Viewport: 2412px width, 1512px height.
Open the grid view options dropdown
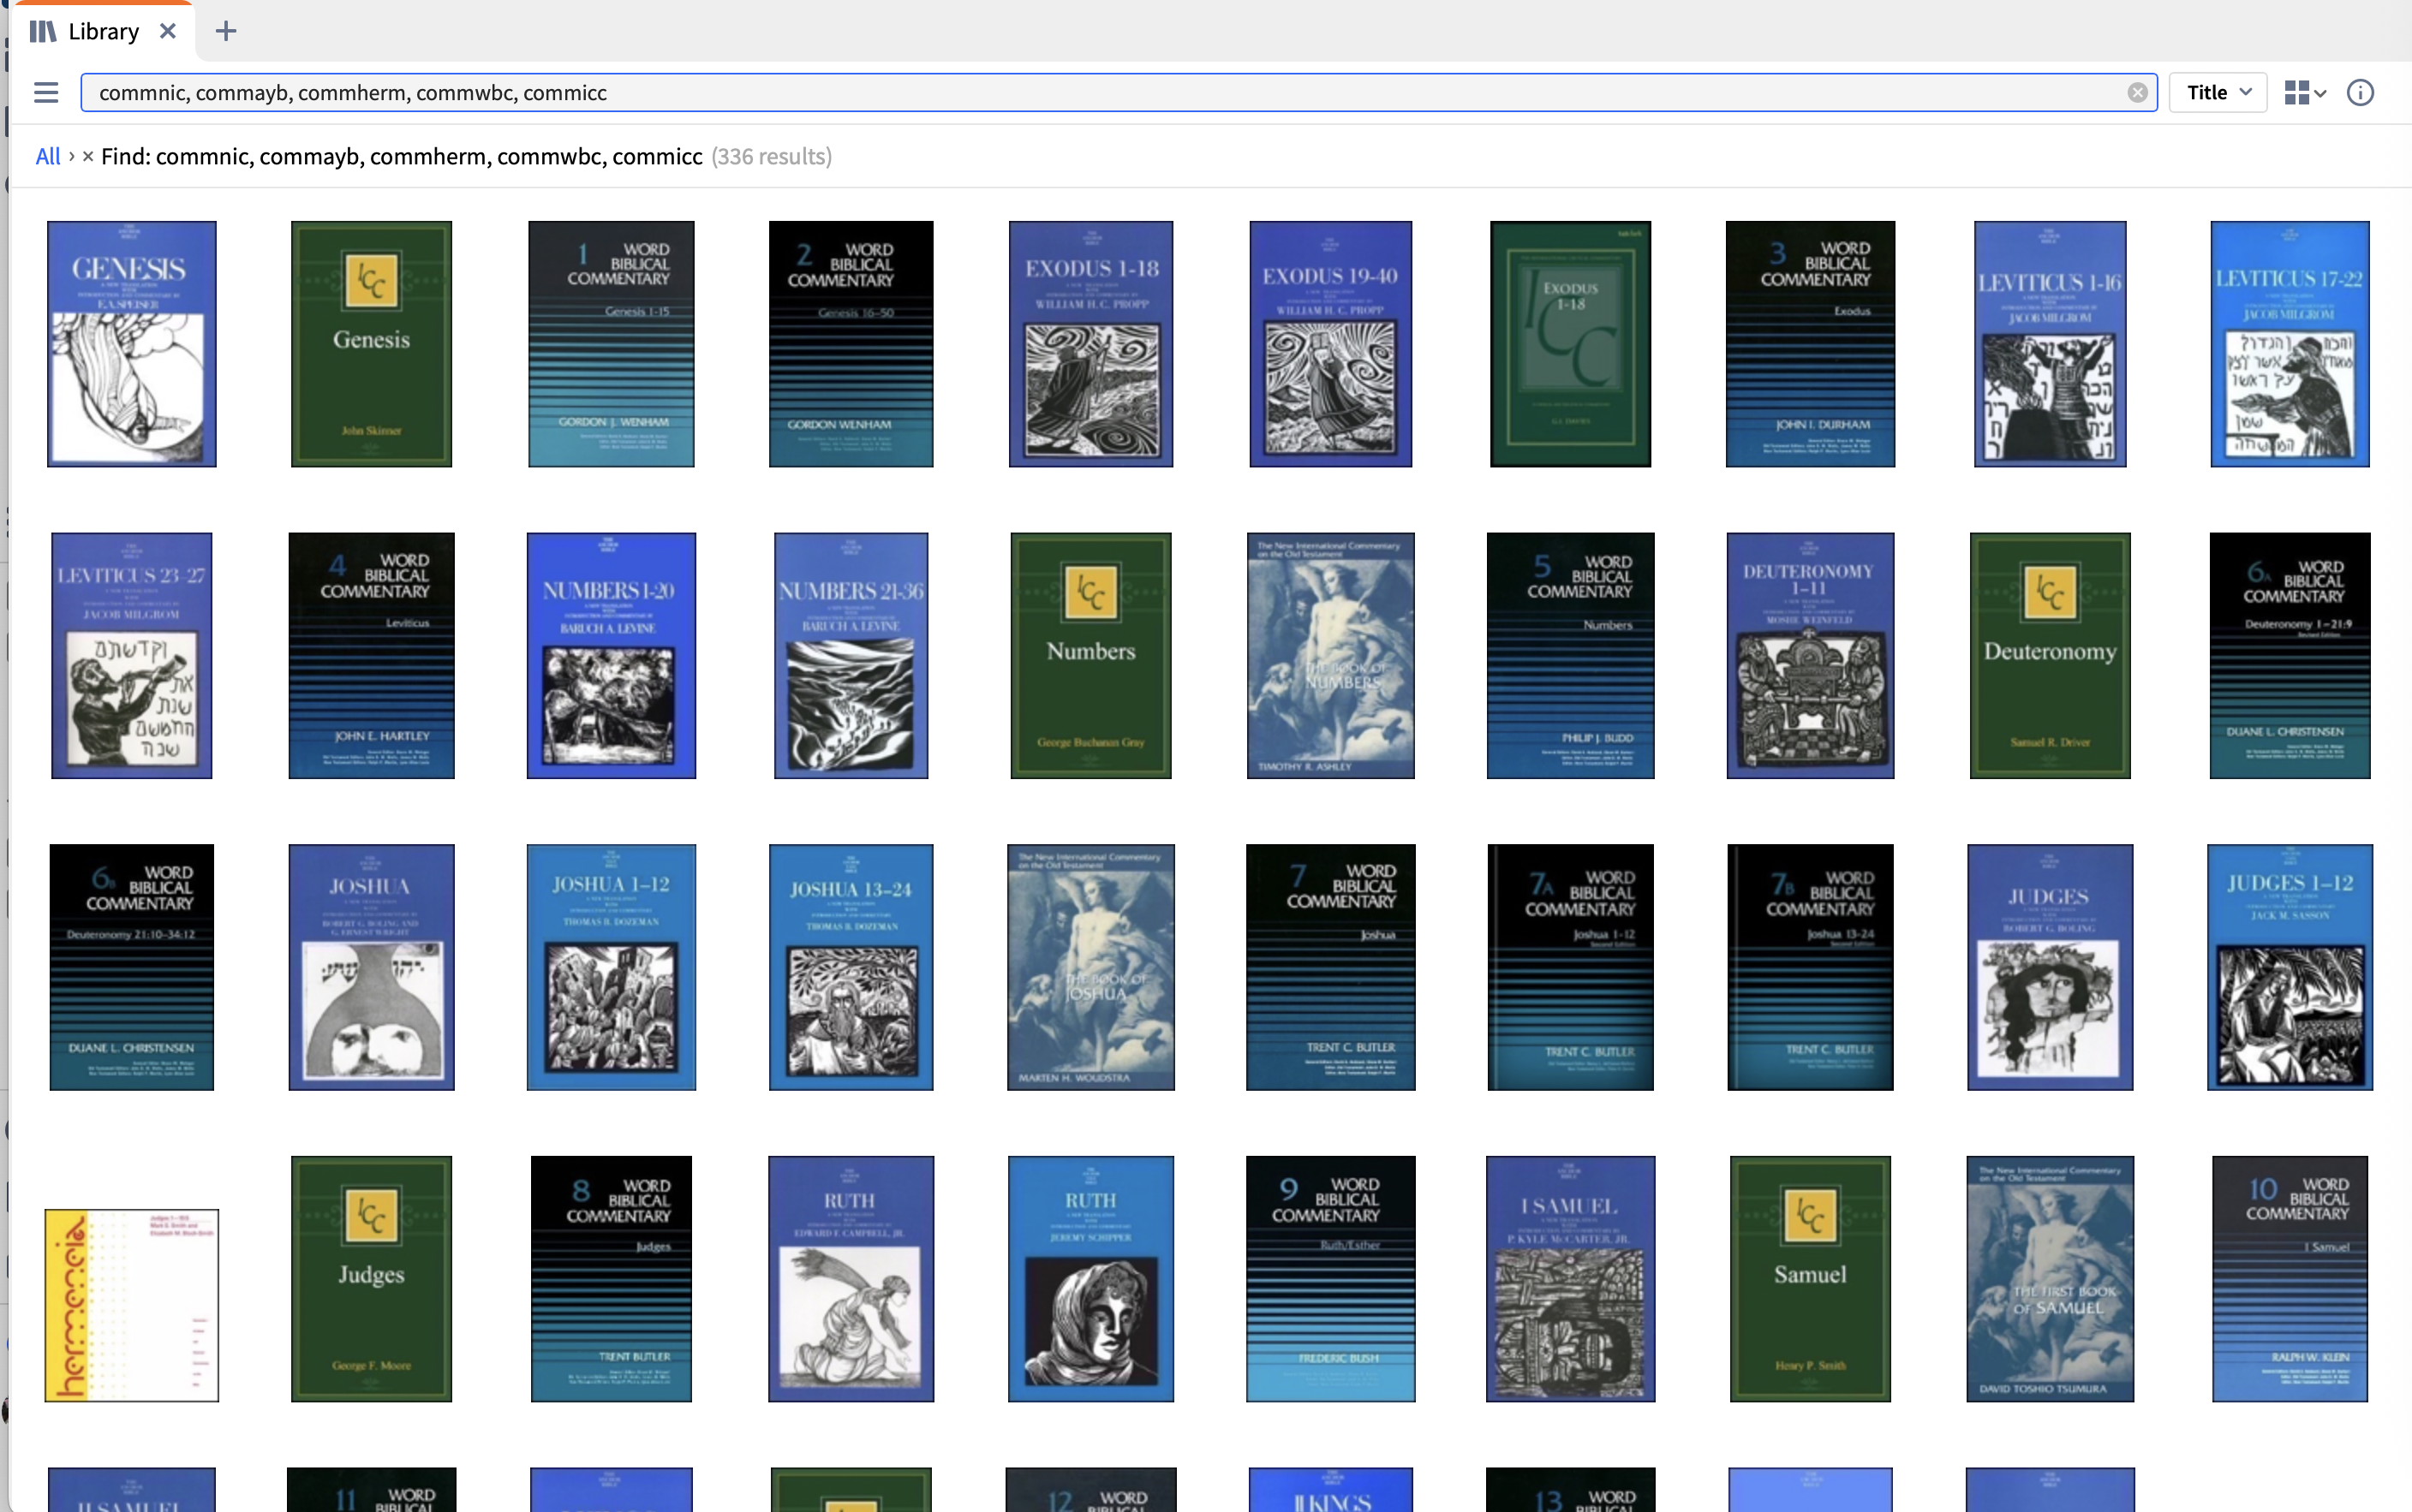point(2305,93)
